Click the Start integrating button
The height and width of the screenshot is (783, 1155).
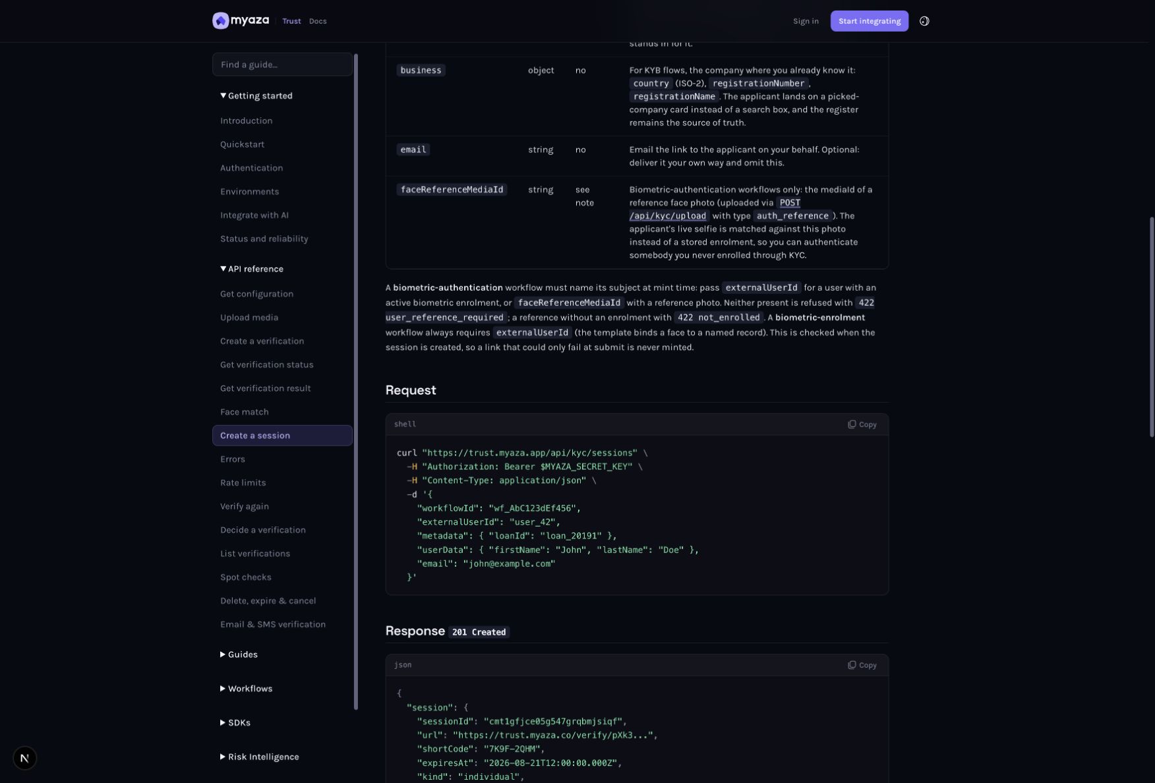[x=869, y=21]
